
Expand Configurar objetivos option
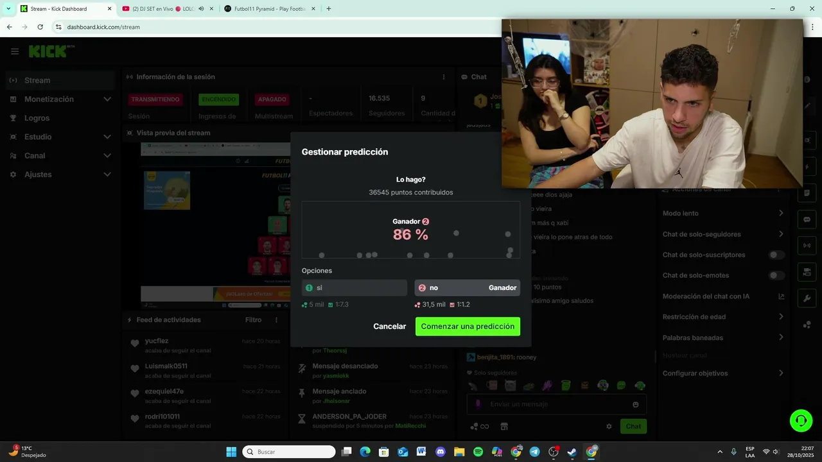pos(723,373)
